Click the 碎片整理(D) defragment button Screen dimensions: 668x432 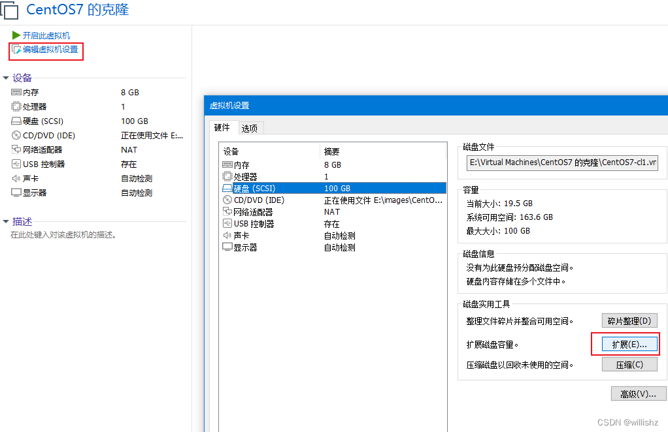629,320
